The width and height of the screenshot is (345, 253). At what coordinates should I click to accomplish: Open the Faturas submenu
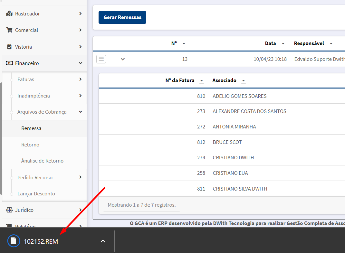click(44, 80)
